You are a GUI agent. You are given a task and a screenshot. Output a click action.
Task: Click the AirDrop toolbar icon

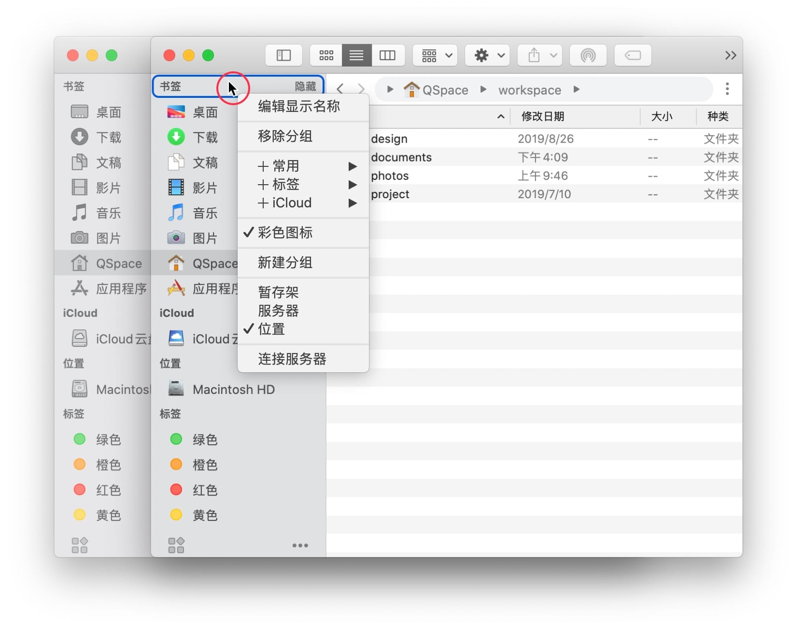[x=587, y=55]
